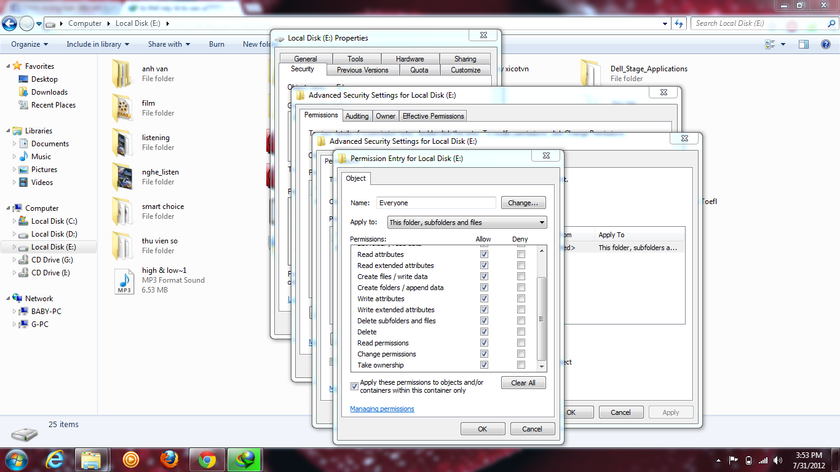Click the Start orb on taskbar
840x472 pixels.
pos(17,459)
